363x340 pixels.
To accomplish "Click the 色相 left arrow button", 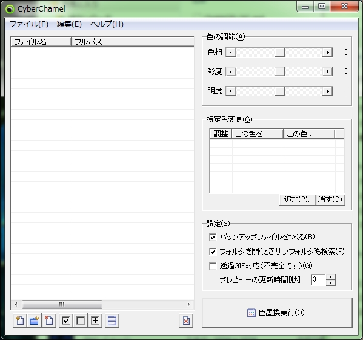I will pyautogui.click(x=230, y=52).
